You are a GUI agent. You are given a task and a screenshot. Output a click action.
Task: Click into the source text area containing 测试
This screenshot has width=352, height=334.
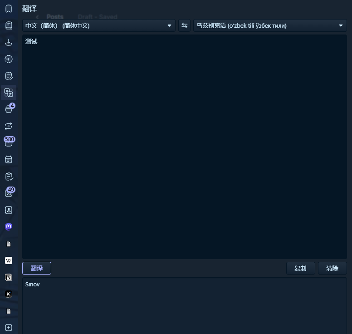(x=184, y=145)
